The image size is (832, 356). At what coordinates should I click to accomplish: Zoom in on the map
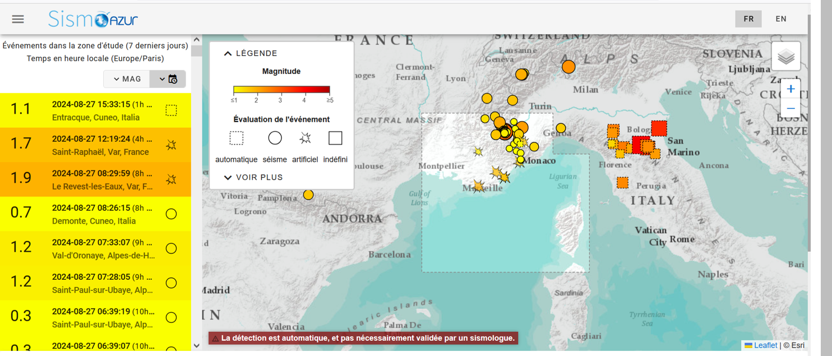[x=791, y=89]
